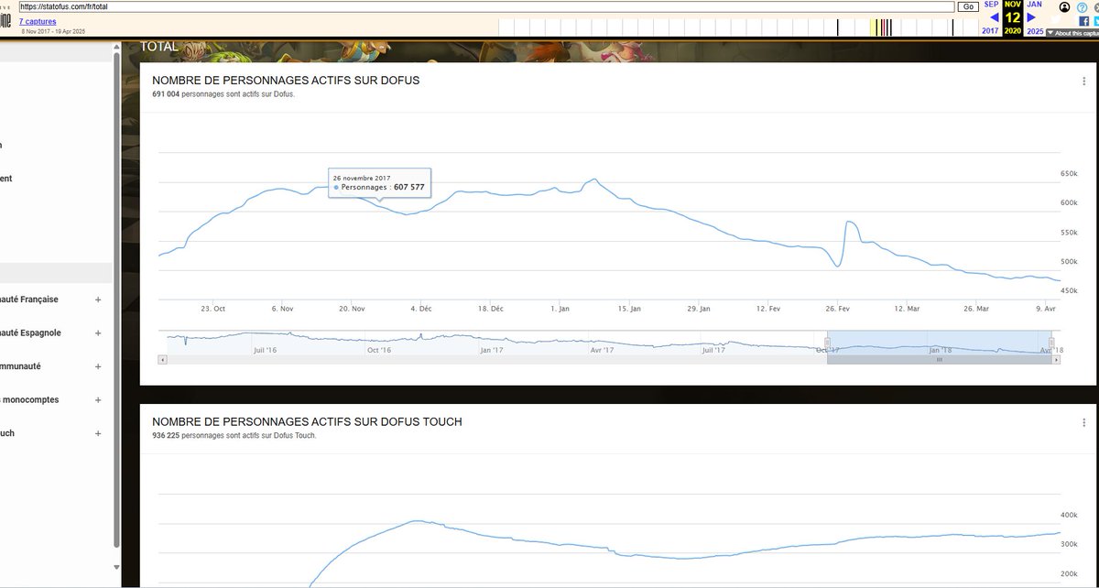Click the TOTAL page heading
This screenshot has width=1099, height=588.
coord(159,47)
